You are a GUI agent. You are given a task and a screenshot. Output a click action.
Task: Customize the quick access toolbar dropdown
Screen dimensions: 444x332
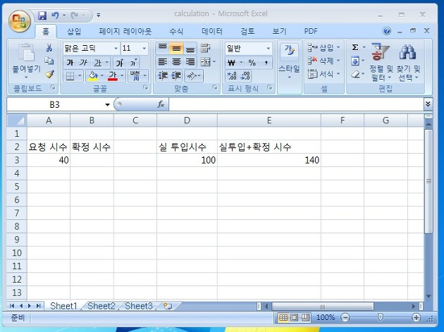[99, 15]
